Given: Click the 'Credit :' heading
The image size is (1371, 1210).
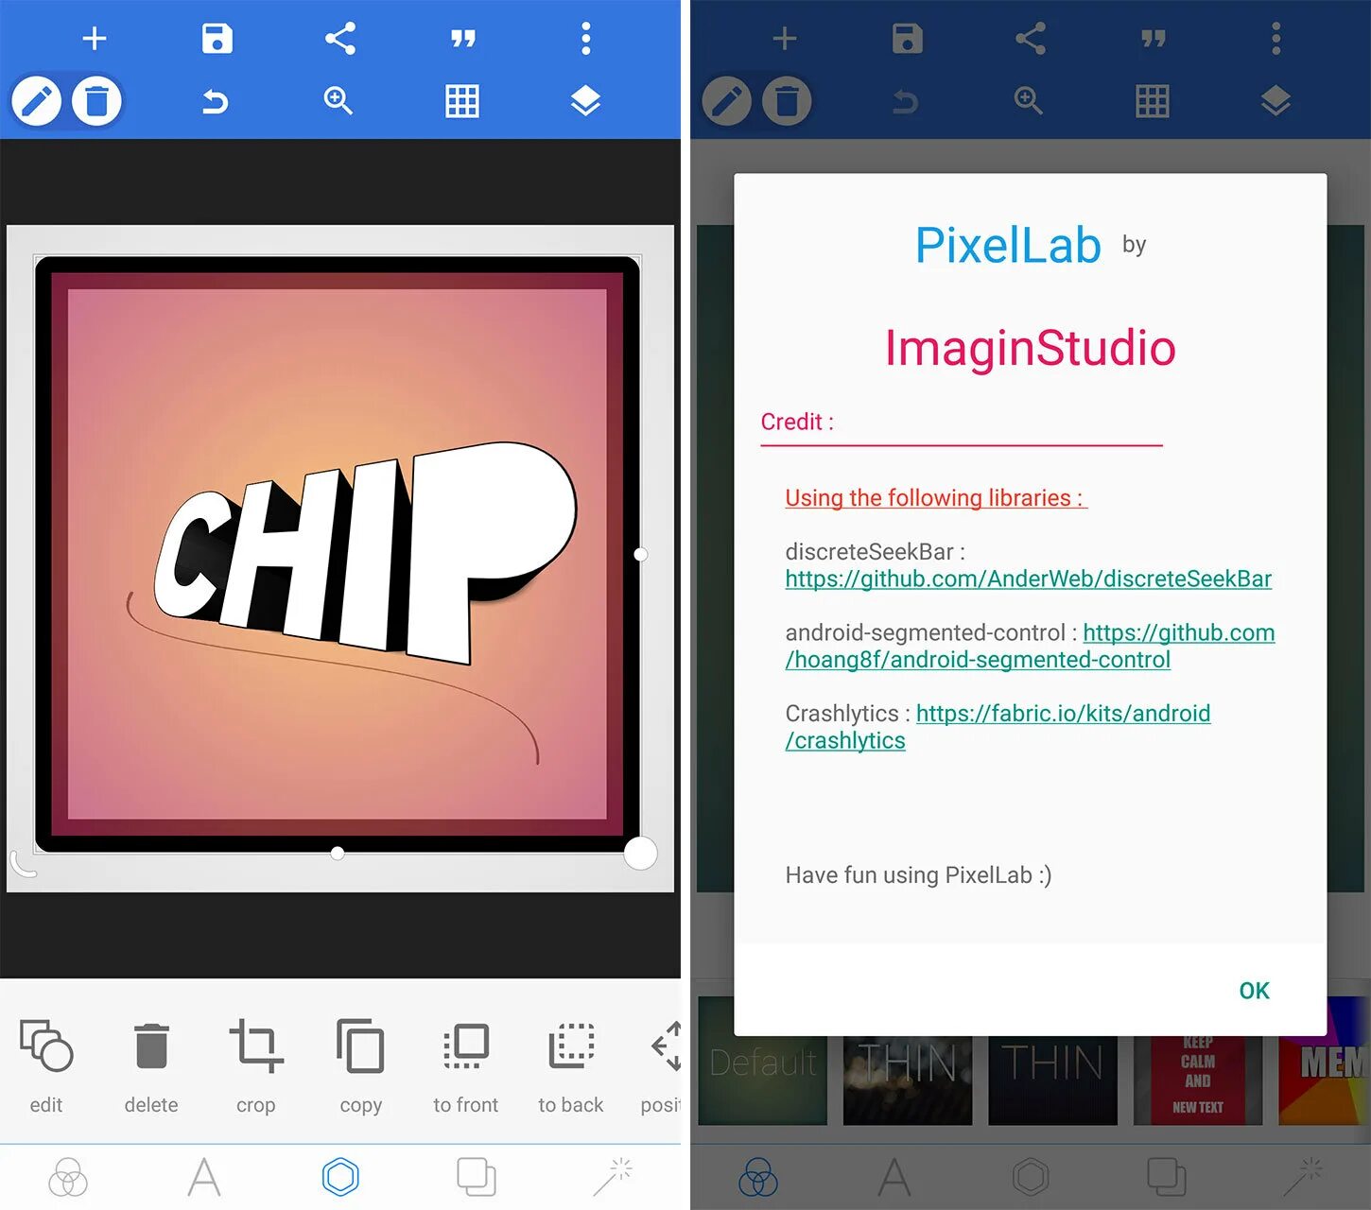Looking at the screenshot, I should pos(797,422).
